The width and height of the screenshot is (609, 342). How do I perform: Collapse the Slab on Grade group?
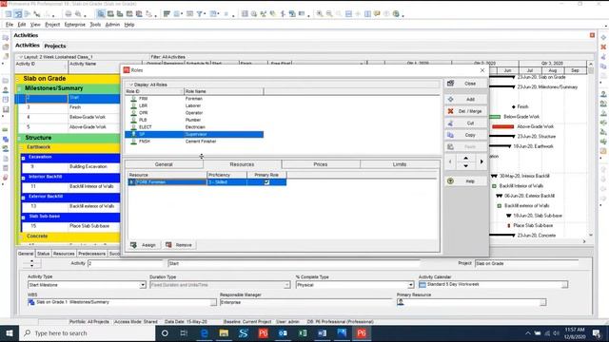point(17,79)
